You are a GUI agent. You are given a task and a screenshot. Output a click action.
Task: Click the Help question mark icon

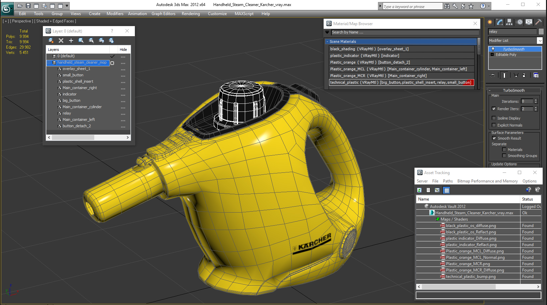pyautogui.click(x=483, y=6)
